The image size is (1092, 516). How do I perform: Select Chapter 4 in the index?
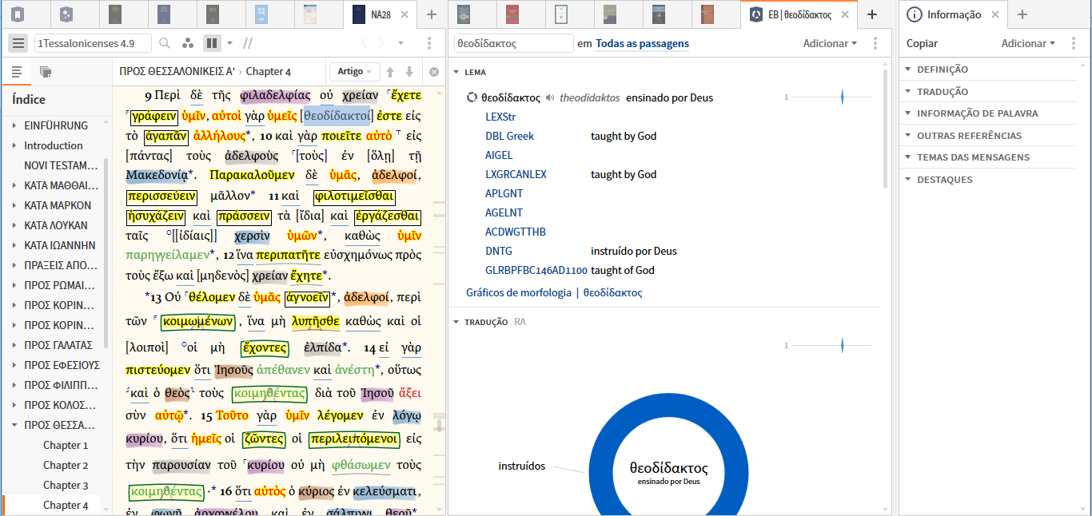tap(66, 505)
